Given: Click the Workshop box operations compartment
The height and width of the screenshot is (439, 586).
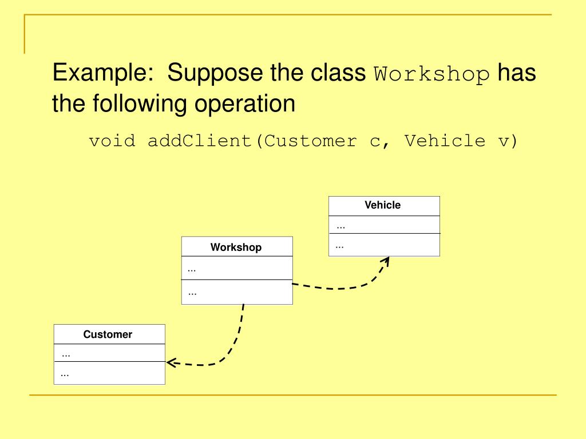Looking at the screenshot, I should 237,292.
